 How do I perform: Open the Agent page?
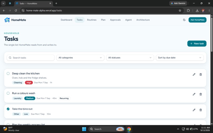point(128,20)
